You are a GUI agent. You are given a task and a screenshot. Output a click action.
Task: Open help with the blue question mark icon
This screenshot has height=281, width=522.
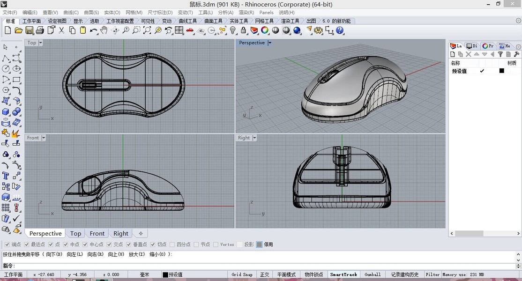coord(340,30)
